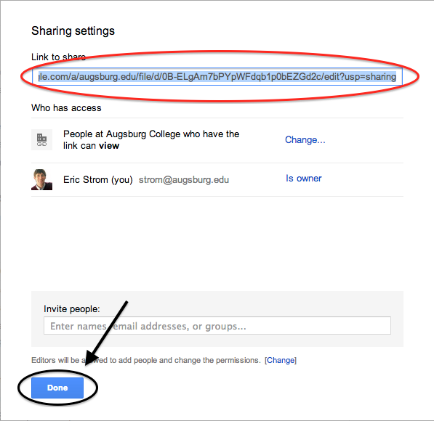Open the Is owner permission link
The height and width of the screenshot is (421, 434).
tap(304, 179)
